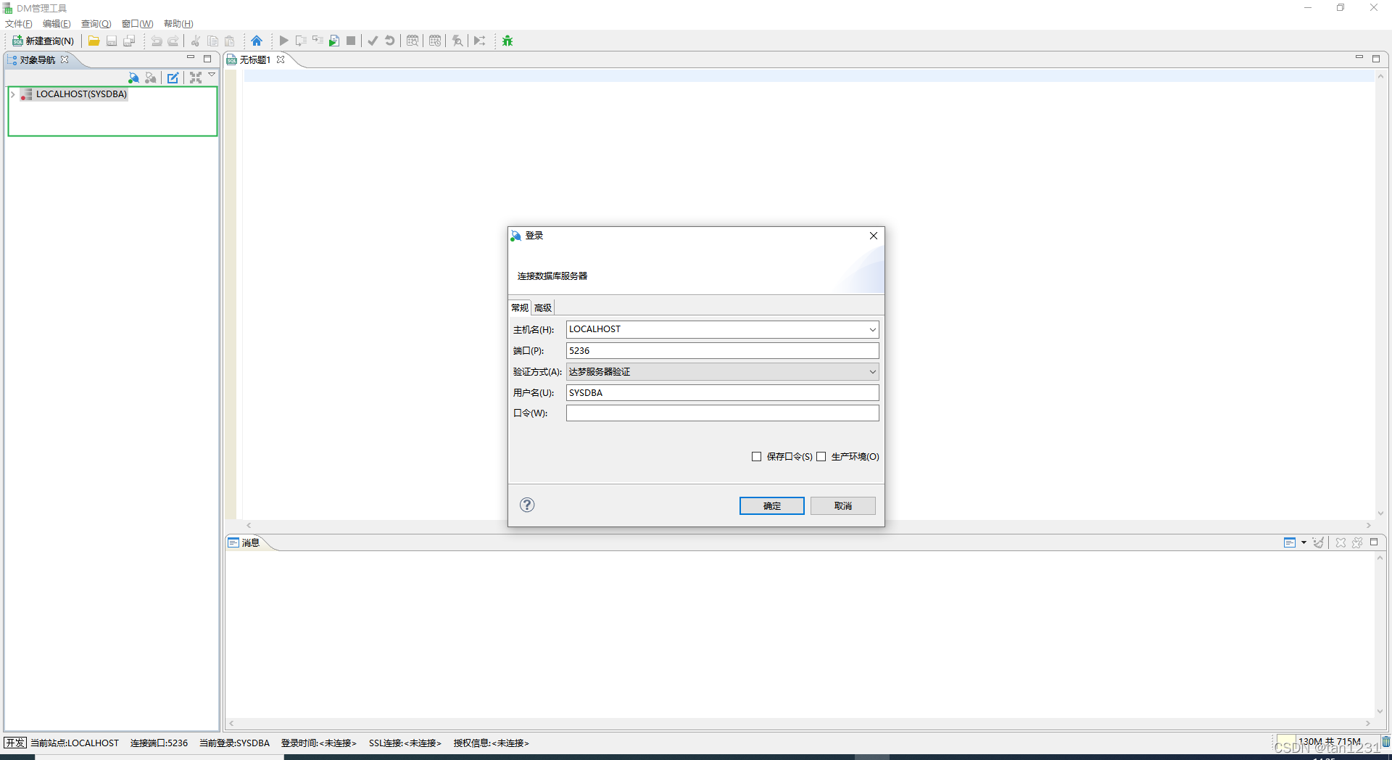The width and height of the screenshot is (1392, 760).
Task: Click the 开发 status bar label
Action: click(15, 743)
